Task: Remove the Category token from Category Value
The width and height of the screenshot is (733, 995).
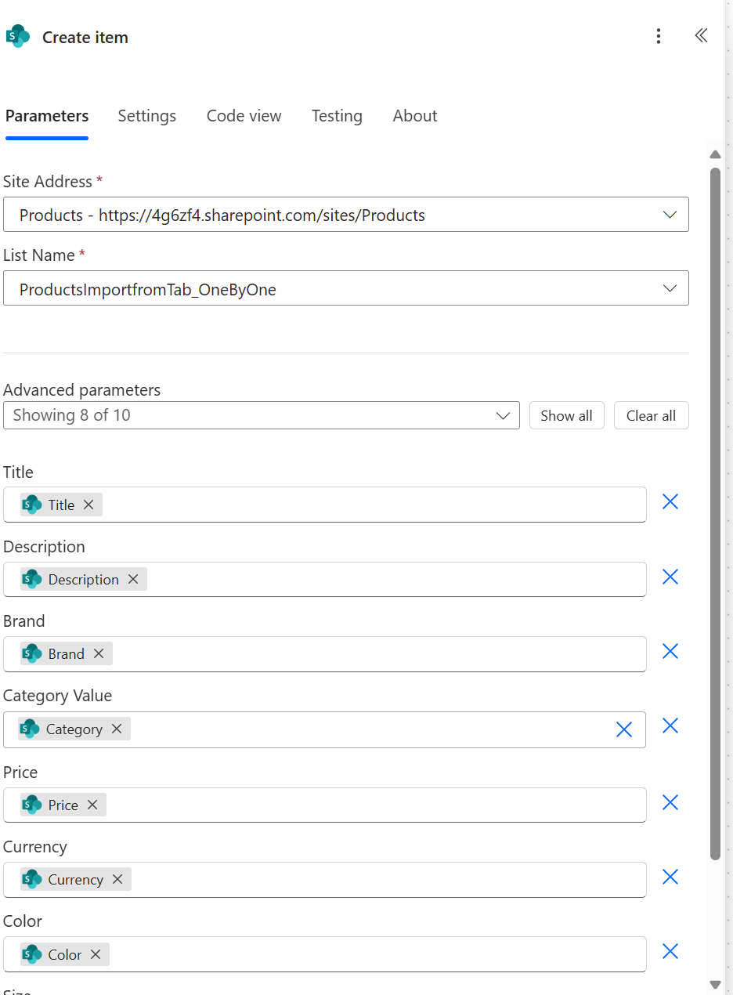Action: pyautogui.click(x=116, y=729)
